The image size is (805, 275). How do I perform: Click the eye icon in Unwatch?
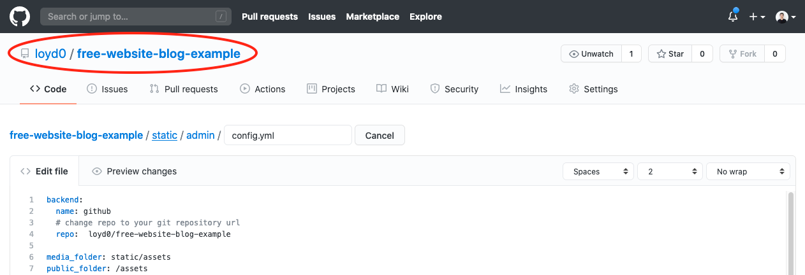[573, 54]
